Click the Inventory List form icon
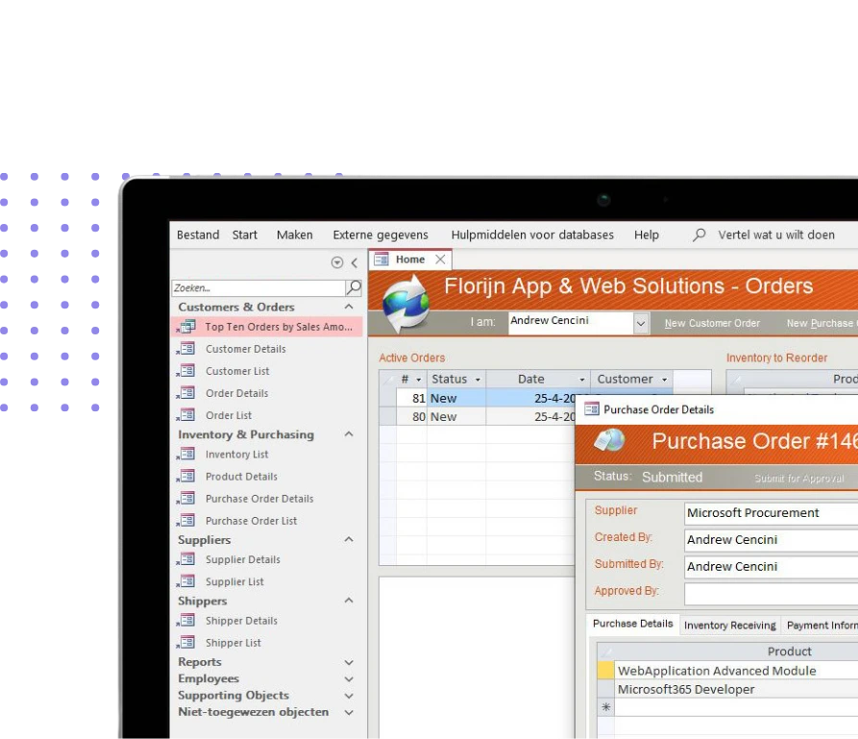The width and height of the screenshot is (858, 739). (186, 455)
